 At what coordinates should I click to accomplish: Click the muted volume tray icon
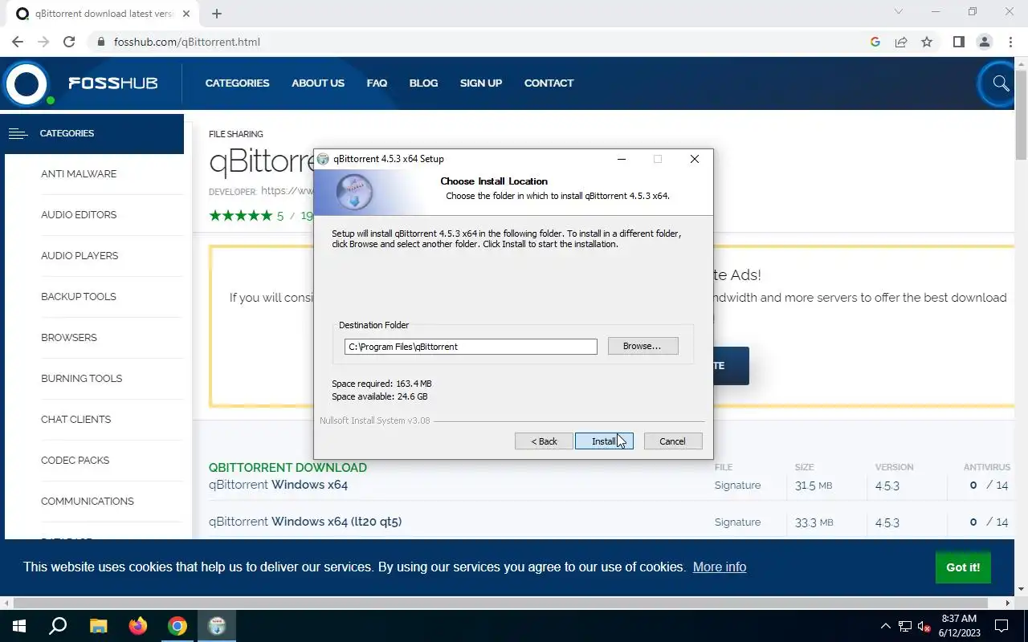[x=924, y=626]
